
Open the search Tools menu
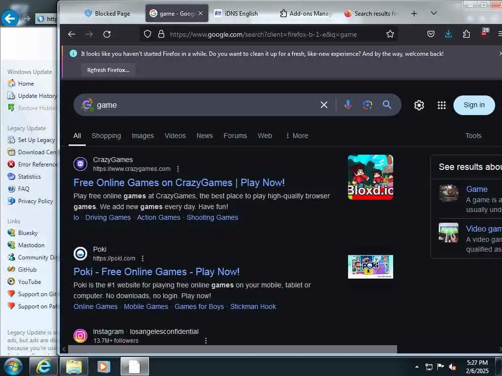(473, 136)
